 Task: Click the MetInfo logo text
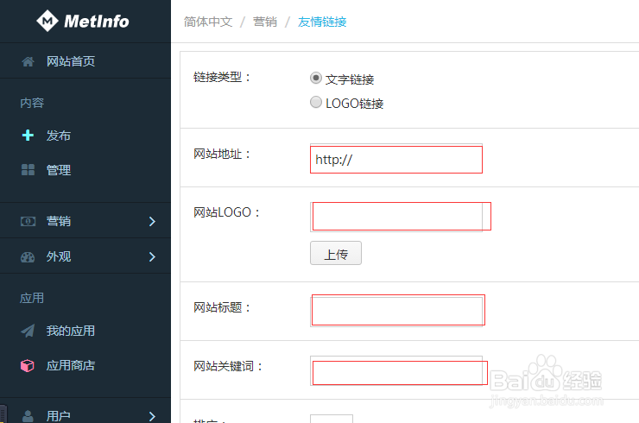pyautogui.click(x=96, y=22)
